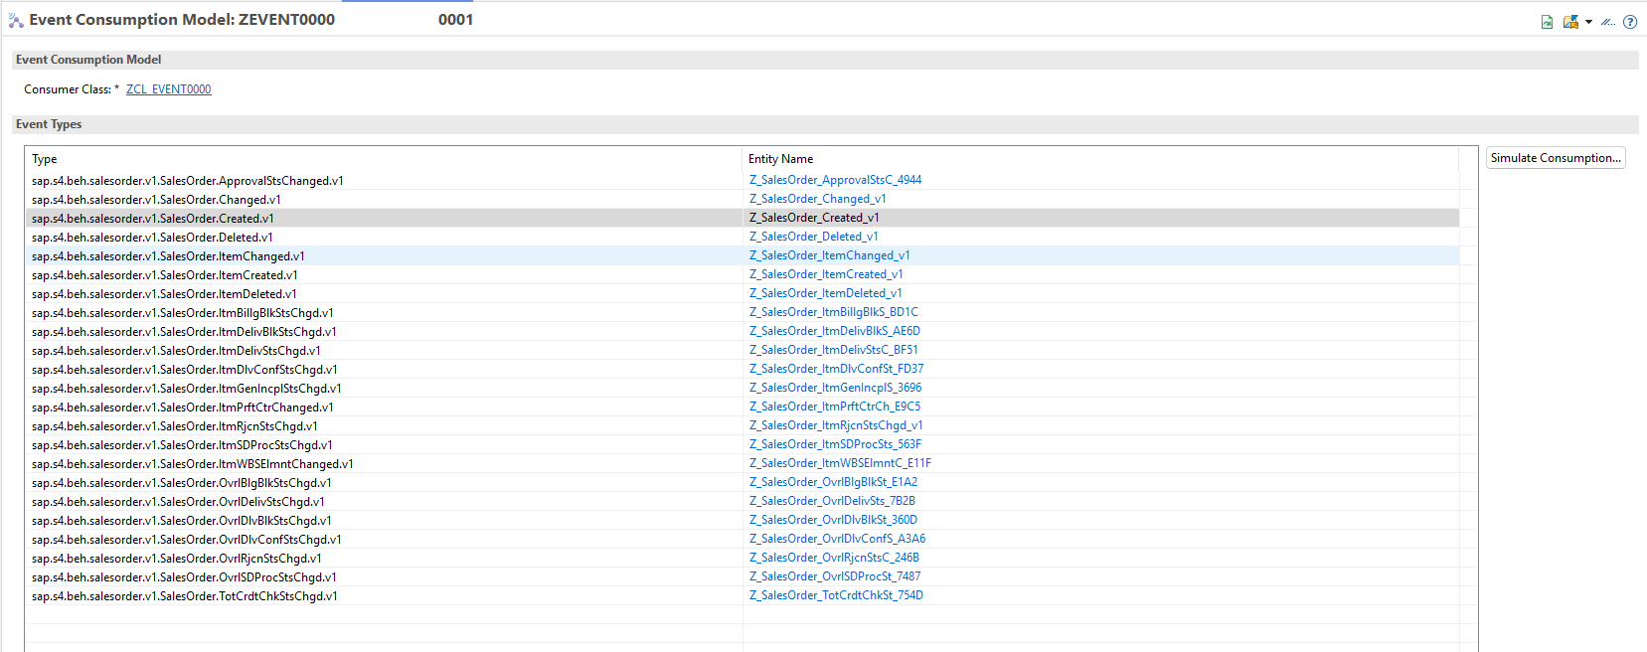The height and width of the screenshot is (652, 1647).
Task: Select the SalesOrder.Deleted.v1 event type row
Action: click(152, 238)
